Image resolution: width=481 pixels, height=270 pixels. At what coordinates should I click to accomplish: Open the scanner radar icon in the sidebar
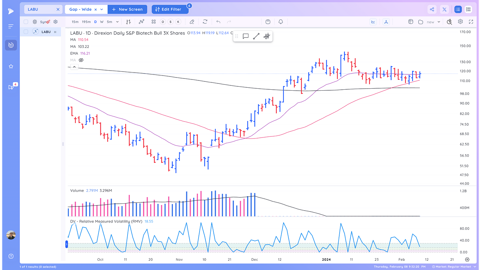click(x=11, y=45)
